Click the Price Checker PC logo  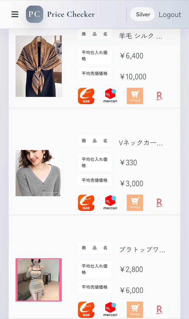(x=35, y=14)
